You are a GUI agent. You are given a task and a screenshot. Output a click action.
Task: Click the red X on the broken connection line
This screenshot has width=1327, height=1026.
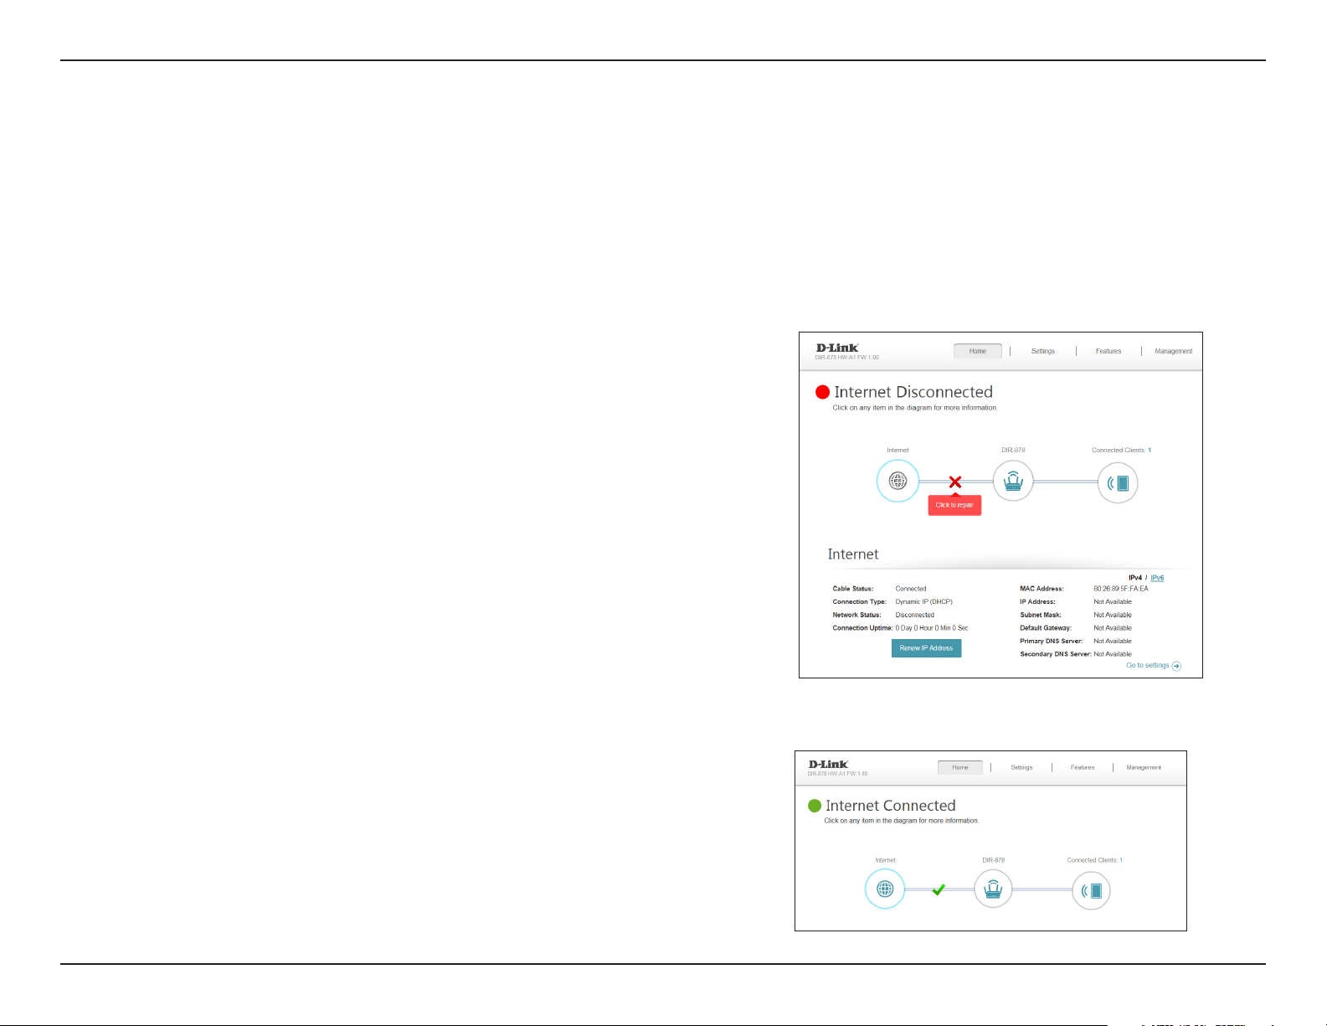955,482
